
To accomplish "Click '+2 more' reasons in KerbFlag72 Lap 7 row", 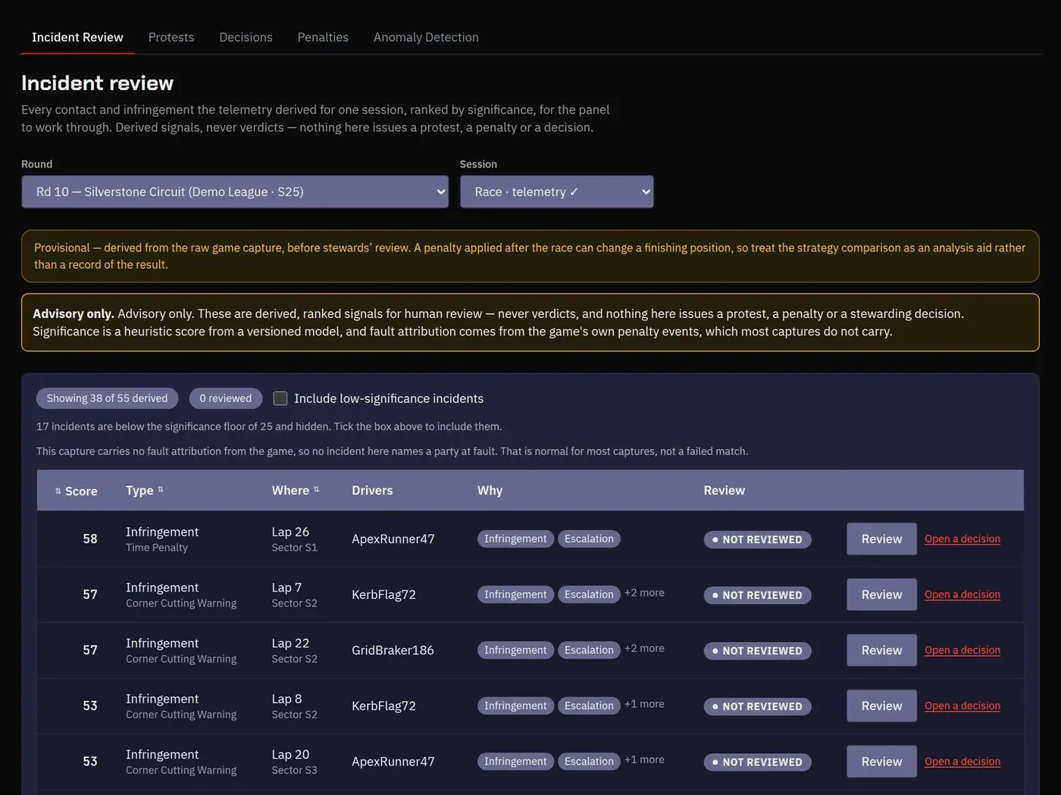I will [644, 593].
